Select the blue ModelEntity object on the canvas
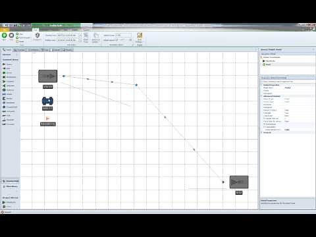 47,101
